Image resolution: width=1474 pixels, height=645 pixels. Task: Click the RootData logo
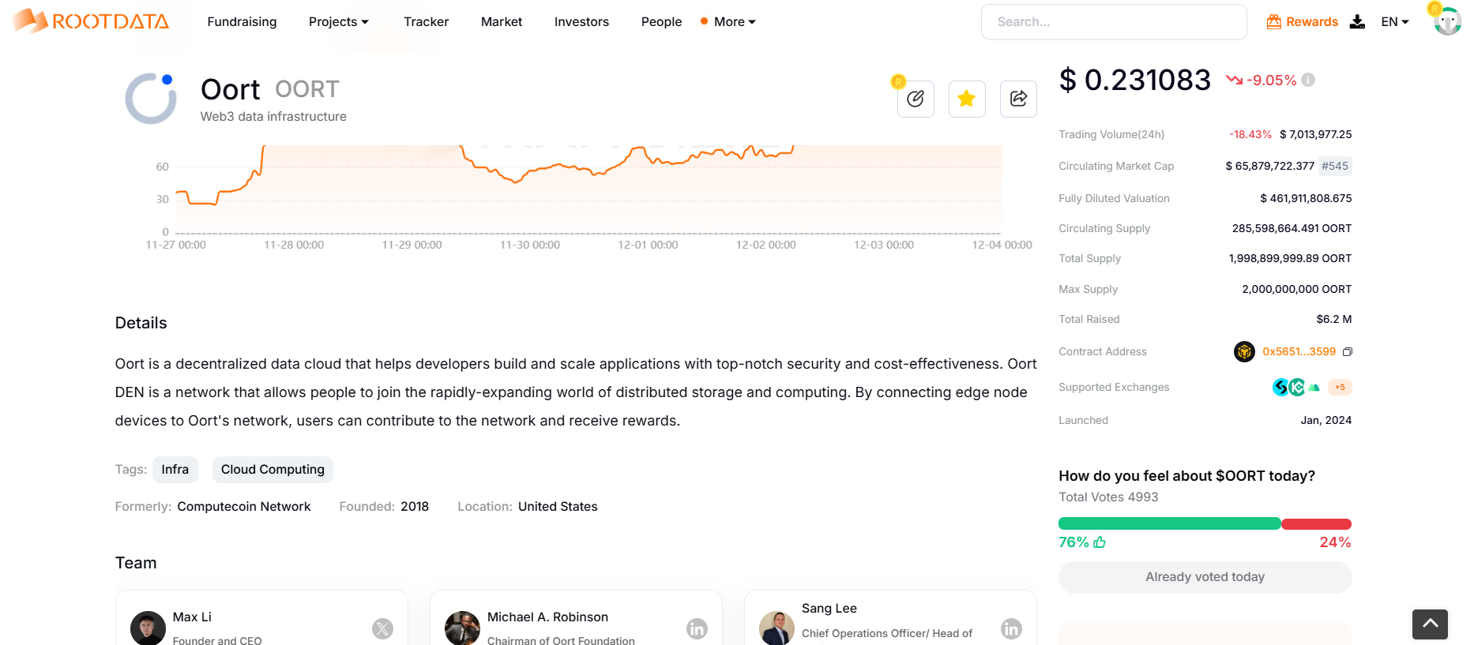(x=90, y=21)
